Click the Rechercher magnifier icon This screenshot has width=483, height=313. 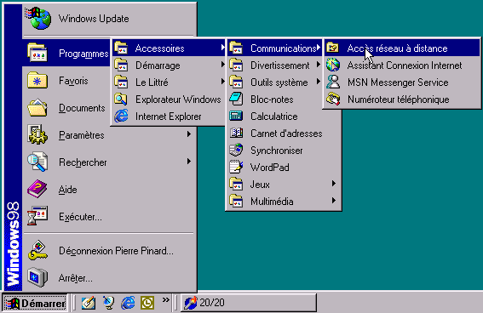[37, 162]
